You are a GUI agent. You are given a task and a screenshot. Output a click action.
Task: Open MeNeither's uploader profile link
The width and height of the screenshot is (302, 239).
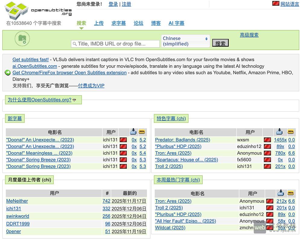point(17,201)
